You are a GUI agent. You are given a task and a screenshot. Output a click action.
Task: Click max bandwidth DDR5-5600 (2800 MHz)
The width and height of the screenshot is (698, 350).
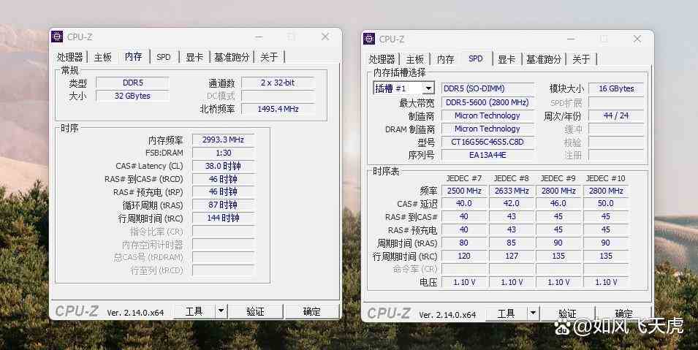[488, 102]
